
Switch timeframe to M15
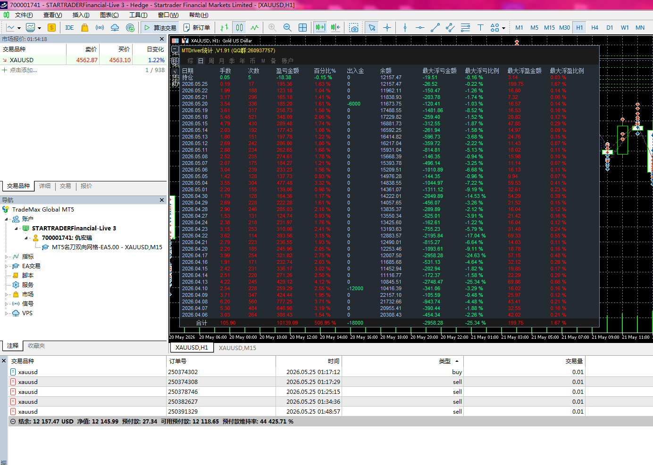549,27
